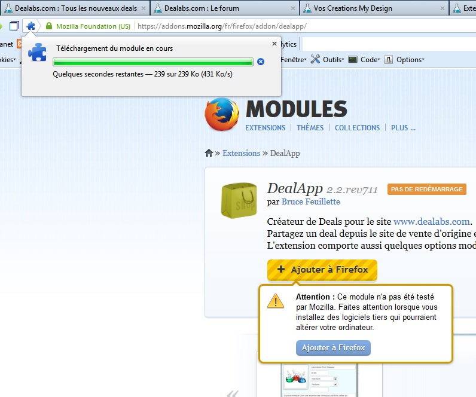Open the add-on screenshot thumbnail
476x397 pixels.
[319, 381]
